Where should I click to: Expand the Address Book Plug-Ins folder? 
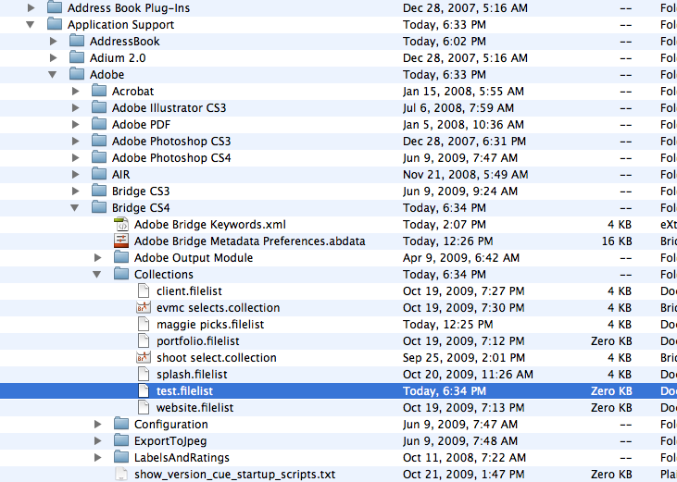tap(31, 7)
